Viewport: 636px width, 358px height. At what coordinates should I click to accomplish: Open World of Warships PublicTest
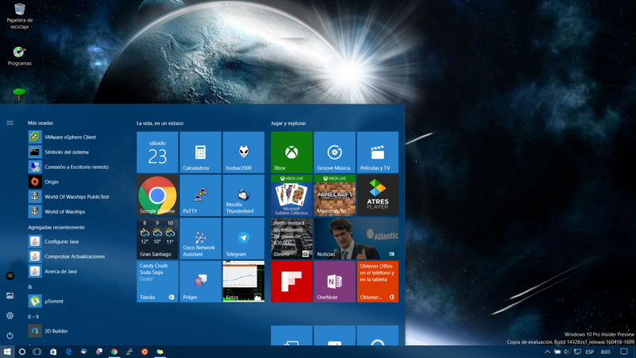coord(76,197)
